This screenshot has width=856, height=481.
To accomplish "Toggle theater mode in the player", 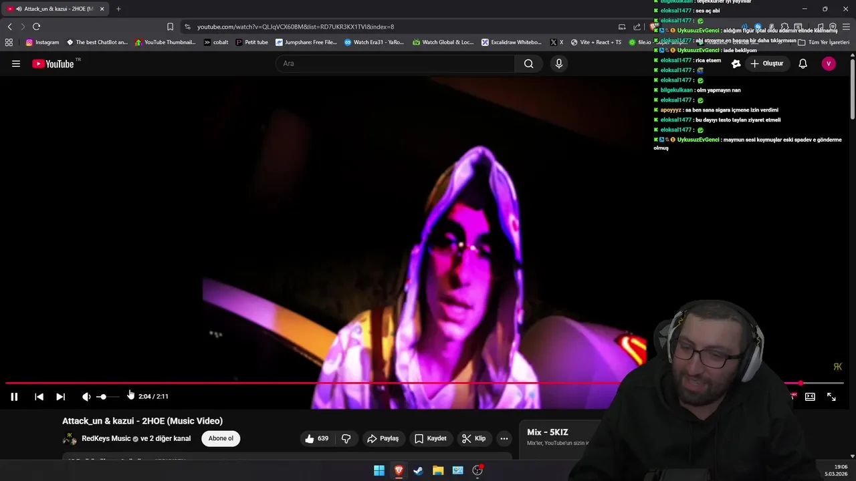I will click(810, 397).
